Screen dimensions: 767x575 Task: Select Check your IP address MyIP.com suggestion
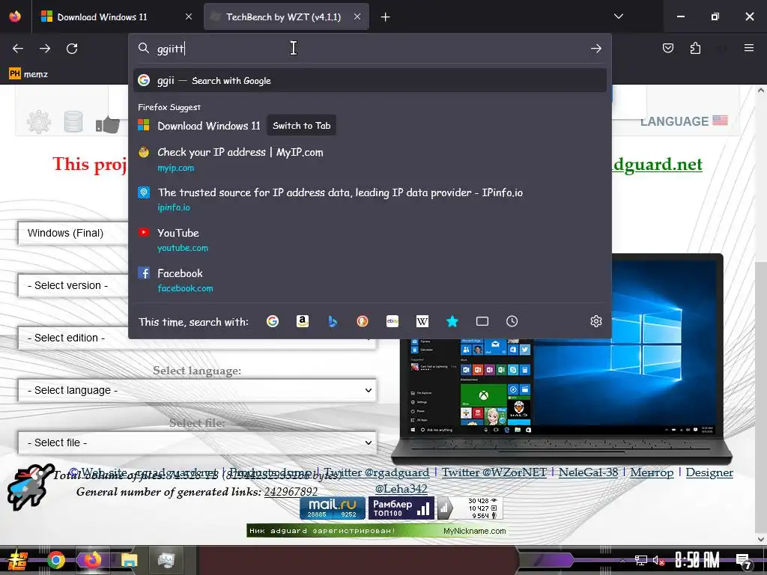coord(370,159)
